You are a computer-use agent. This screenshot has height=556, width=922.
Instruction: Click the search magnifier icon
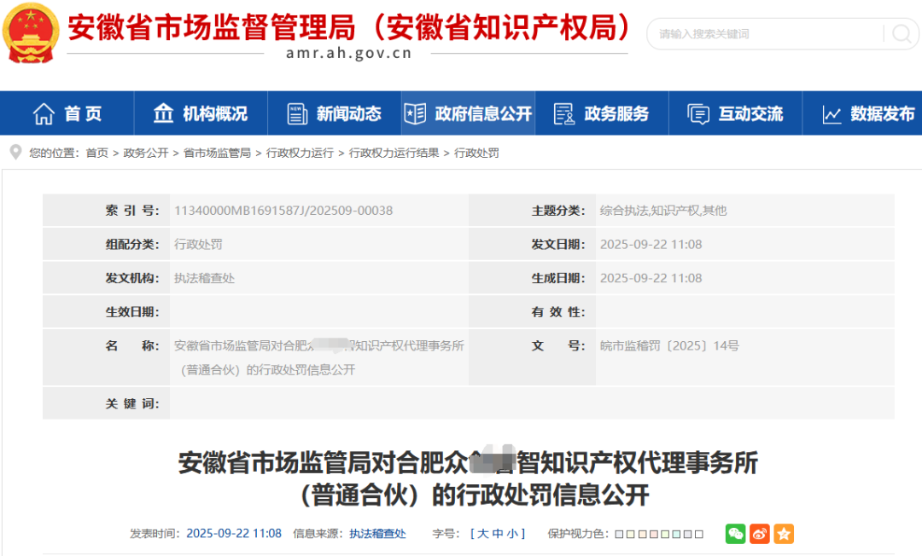[x=901, y=34]
